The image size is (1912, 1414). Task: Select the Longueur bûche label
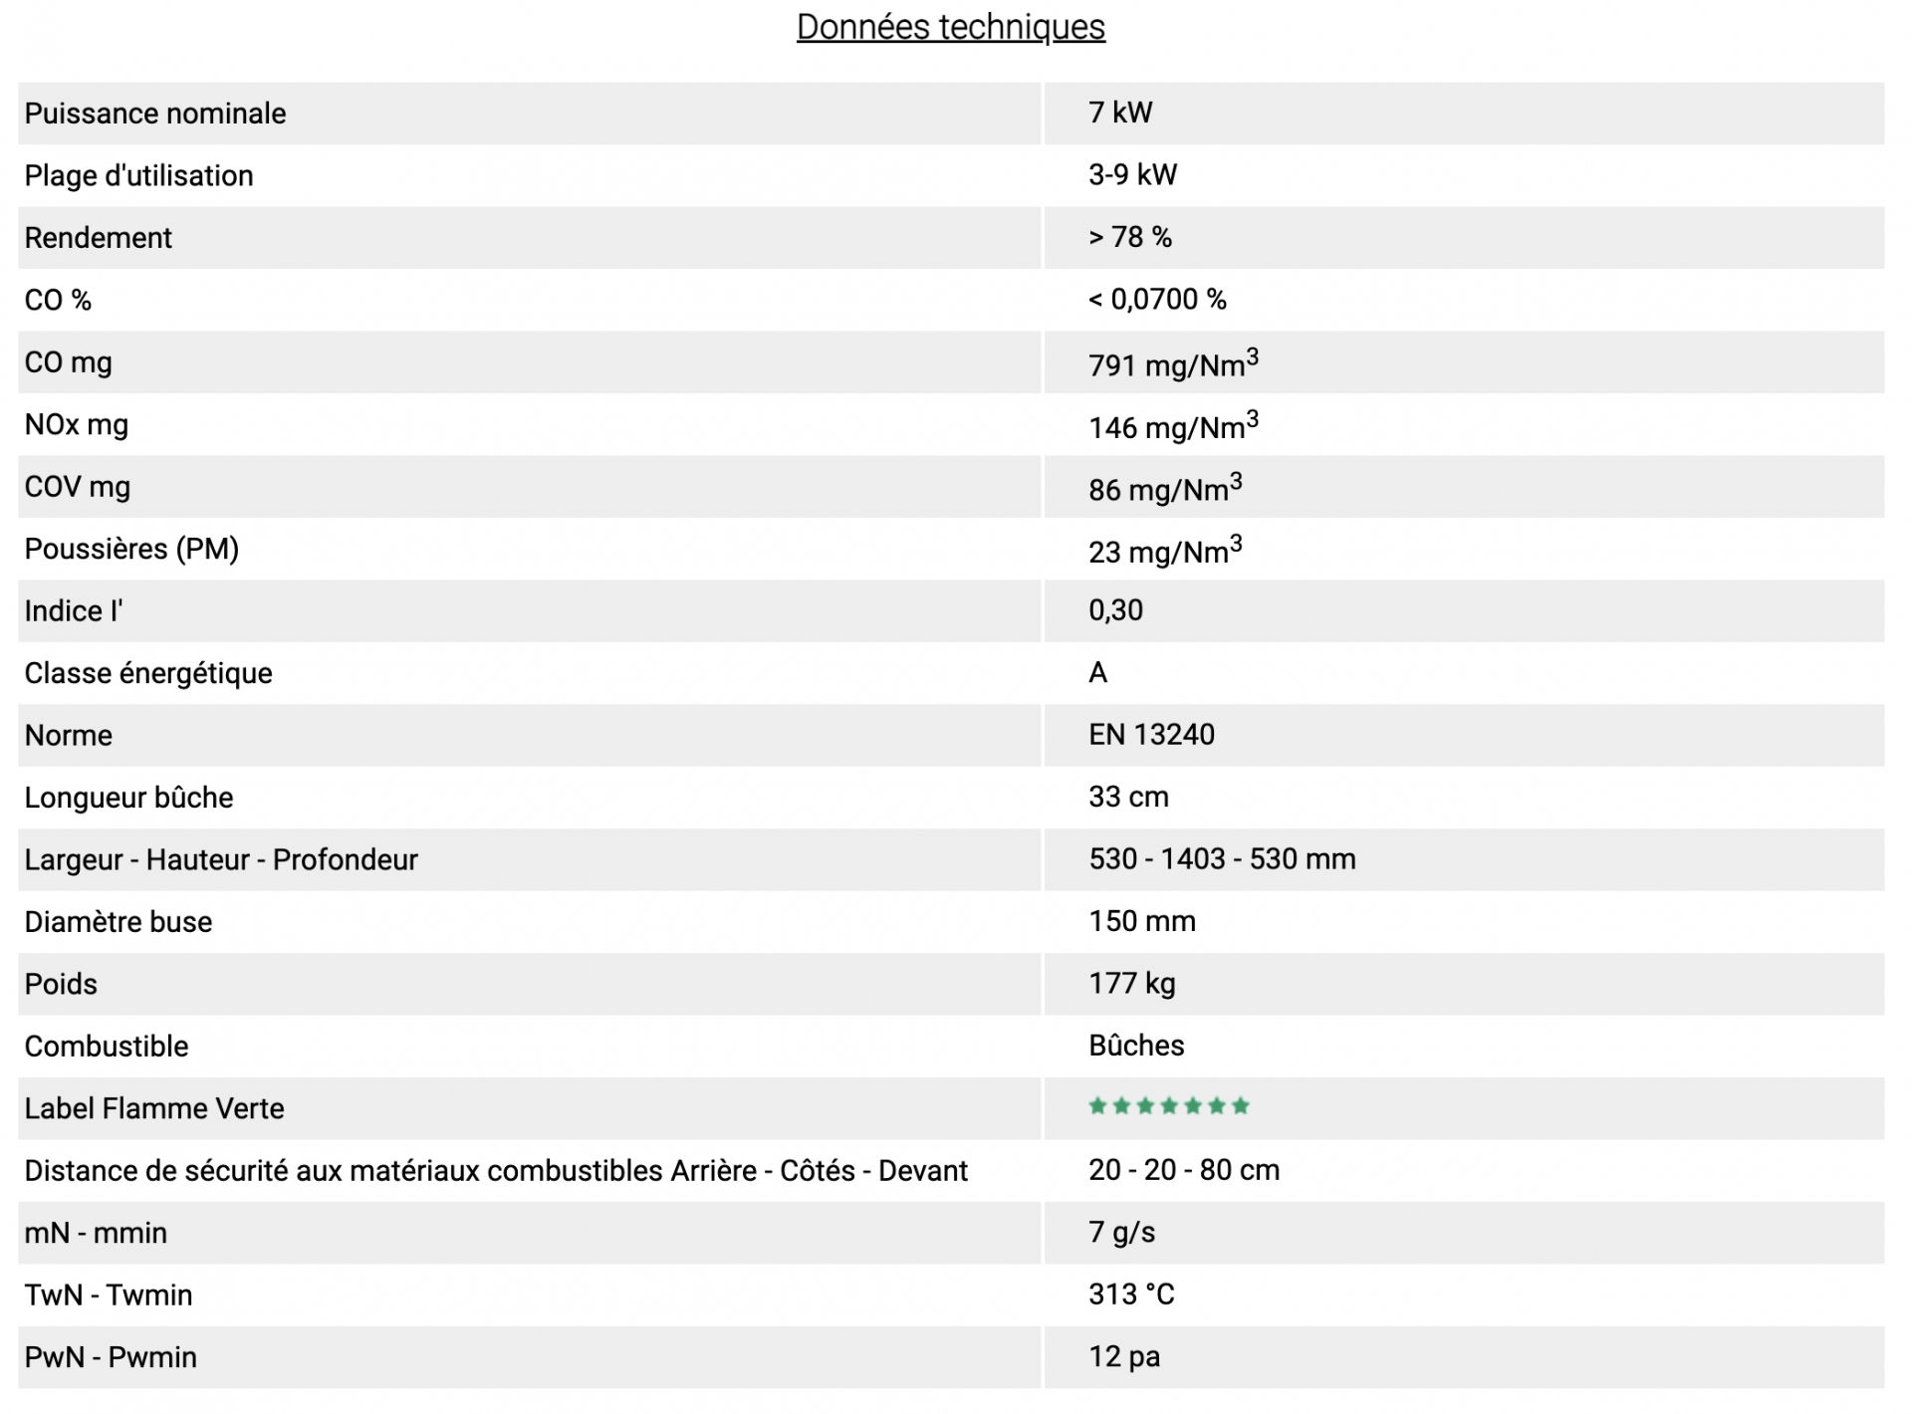pos(129,798)
